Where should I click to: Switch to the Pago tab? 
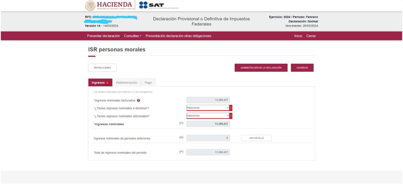pyautogui.click(x=148, y=83)
